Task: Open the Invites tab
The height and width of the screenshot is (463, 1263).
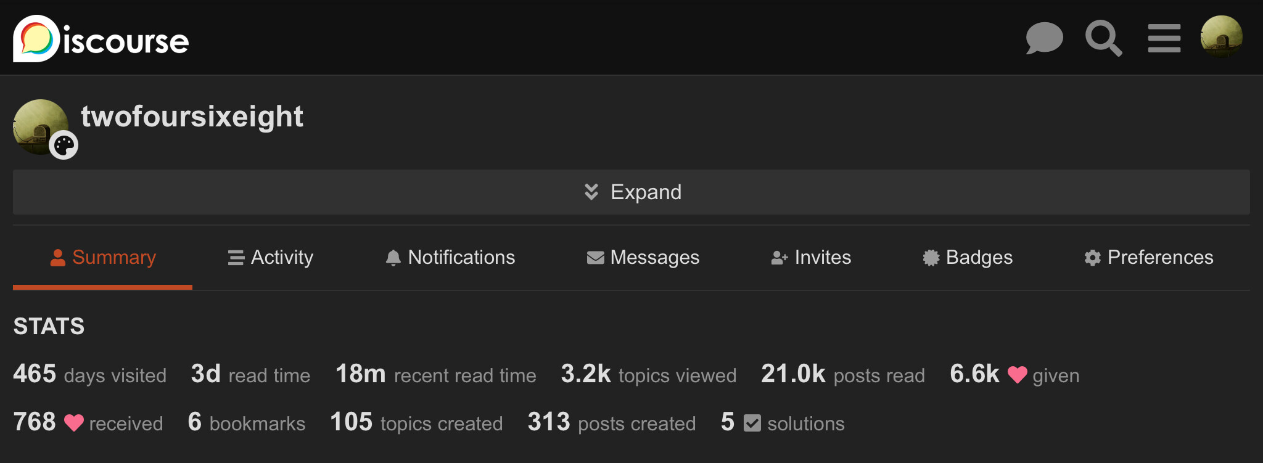Action: 811,258
